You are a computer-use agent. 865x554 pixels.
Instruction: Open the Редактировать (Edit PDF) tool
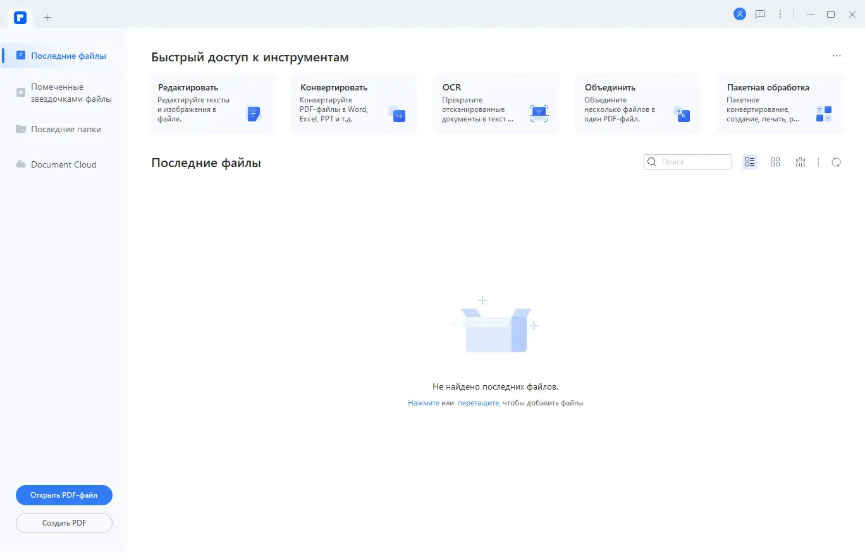coord(211,104)
